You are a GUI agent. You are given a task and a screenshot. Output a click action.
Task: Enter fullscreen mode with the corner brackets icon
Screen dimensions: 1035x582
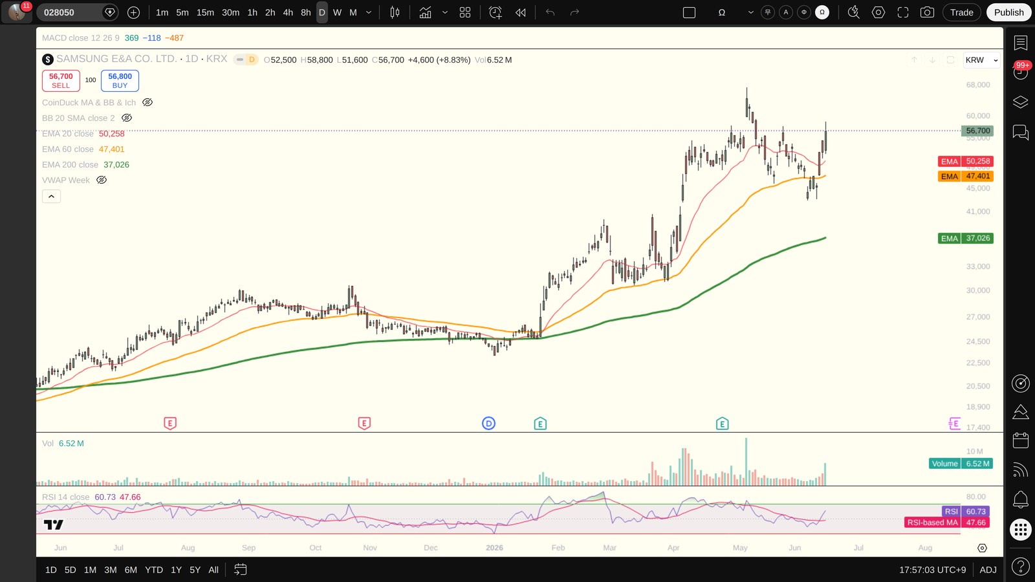point(903,12)
